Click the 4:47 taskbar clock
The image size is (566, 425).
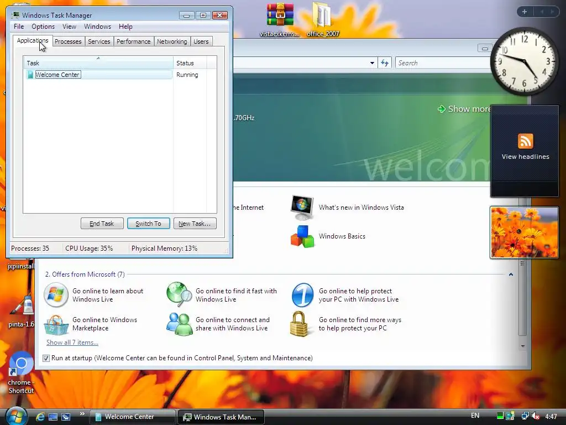tap(551, 416)
